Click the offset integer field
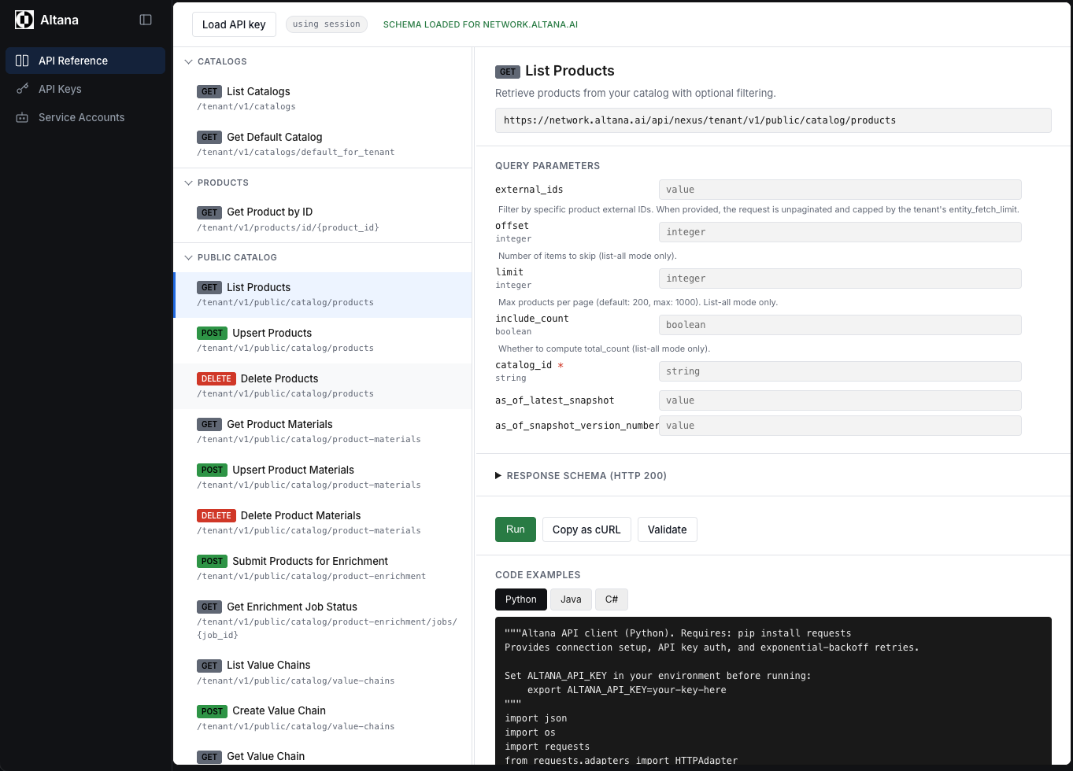Screen dimensions: 1073x771 click(840, 232)
